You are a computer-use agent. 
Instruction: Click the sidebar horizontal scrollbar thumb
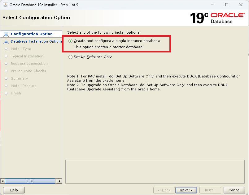point(30,181)
